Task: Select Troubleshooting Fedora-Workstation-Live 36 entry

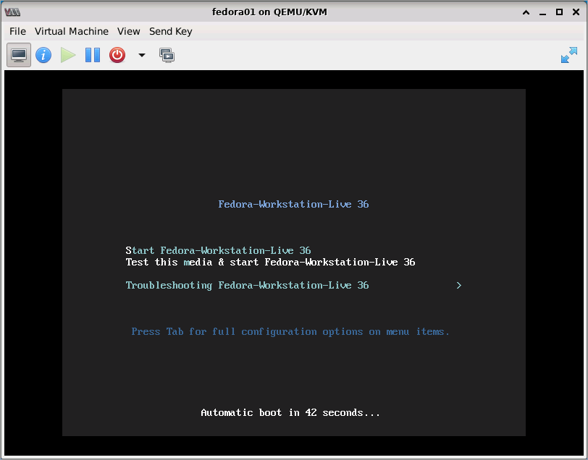Action: [247, 285]
